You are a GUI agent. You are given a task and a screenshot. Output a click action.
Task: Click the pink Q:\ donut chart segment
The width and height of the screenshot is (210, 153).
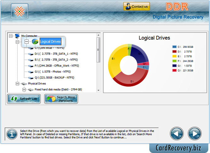tap(144, 64)
